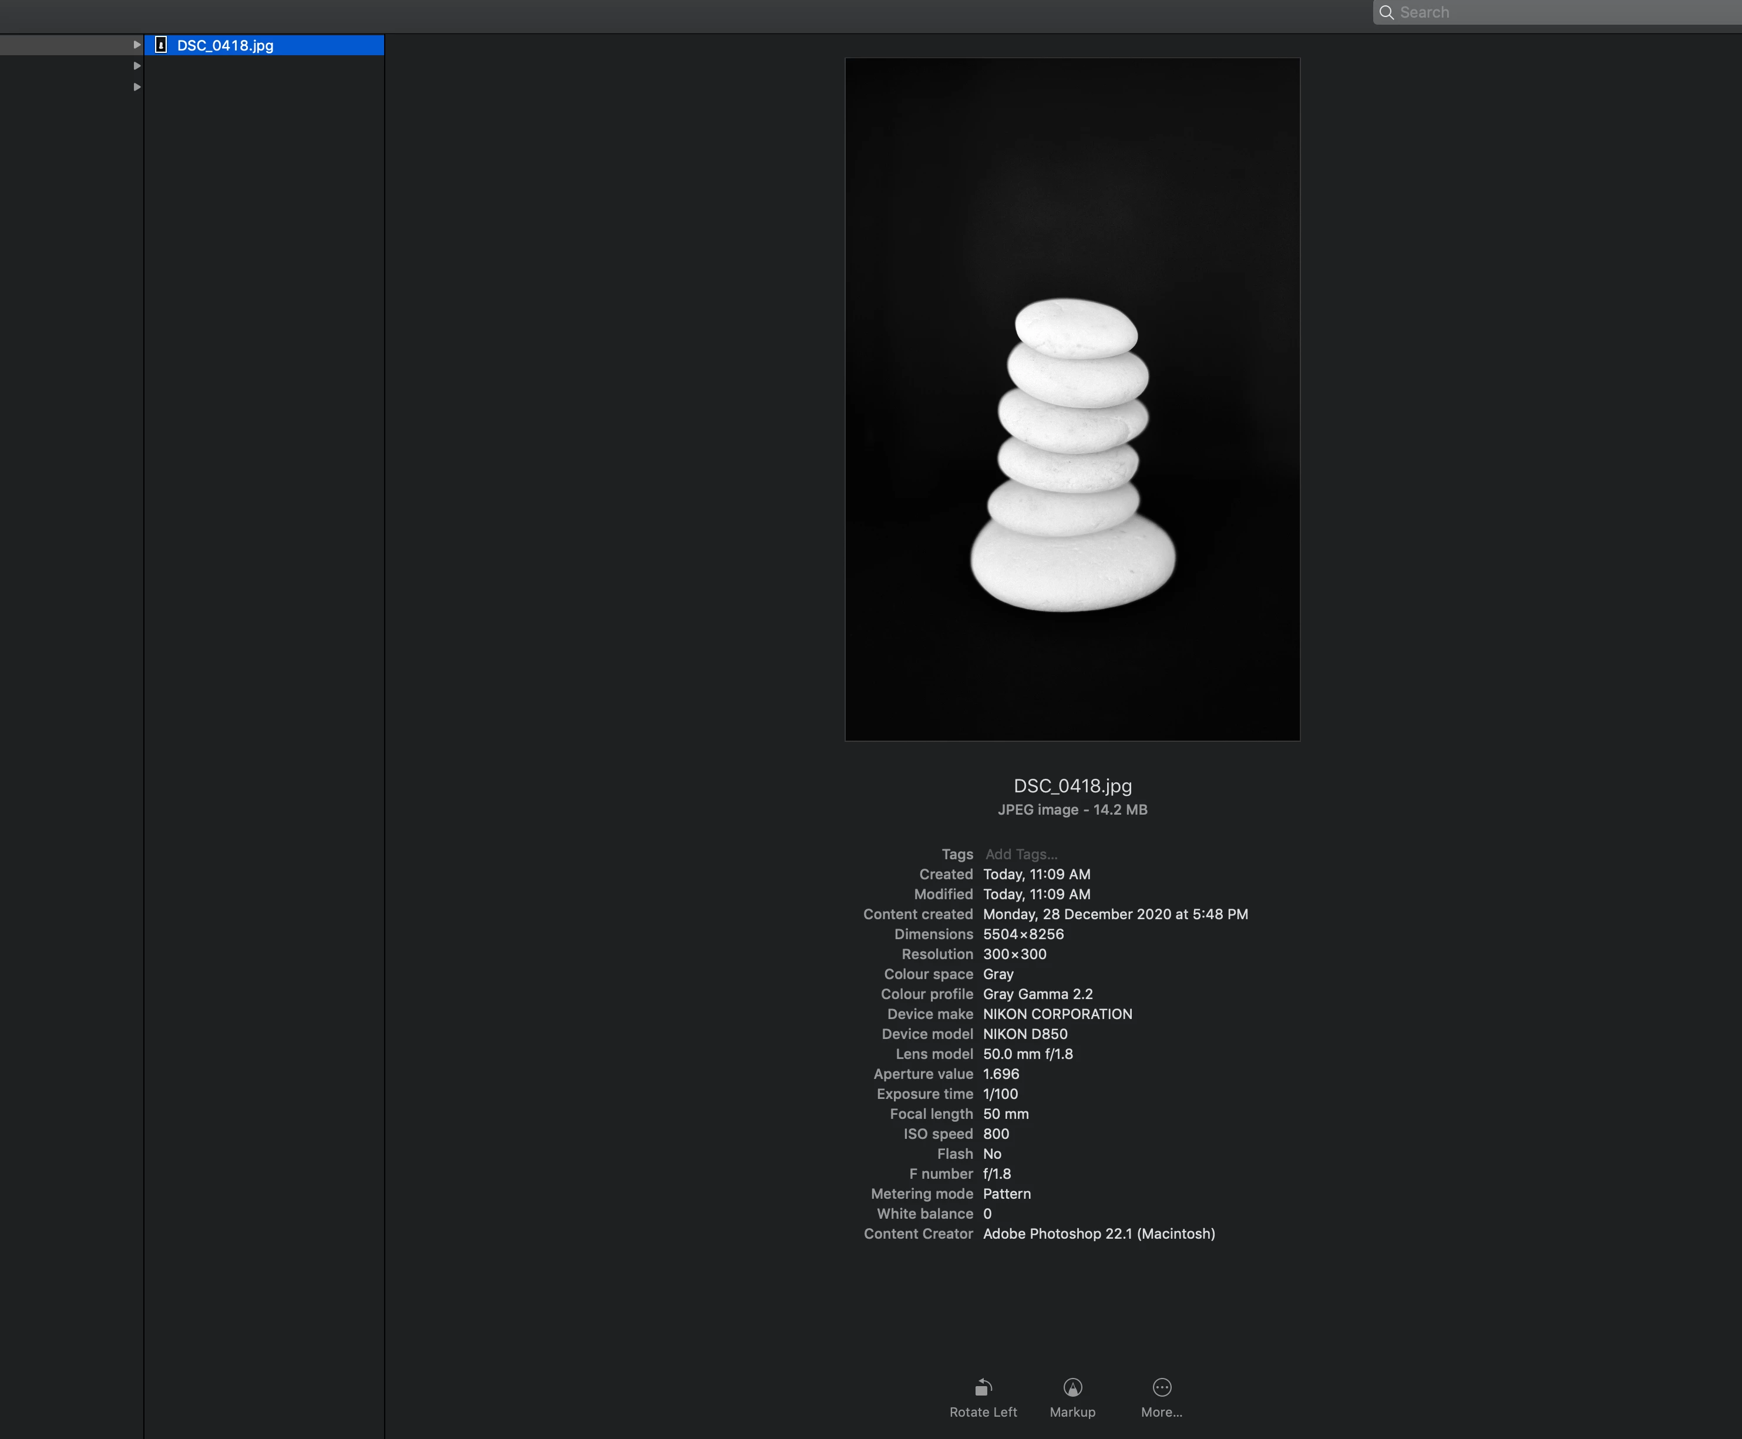
Task: Click the Rotate Left icon
Action: pyautogui.click(x=983, y=1387)
